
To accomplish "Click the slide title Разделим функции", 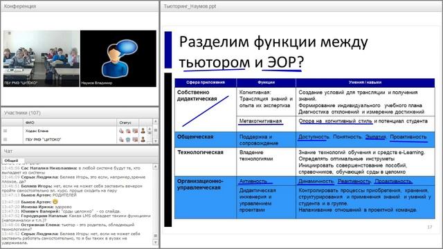I will (x=273, y=52).
